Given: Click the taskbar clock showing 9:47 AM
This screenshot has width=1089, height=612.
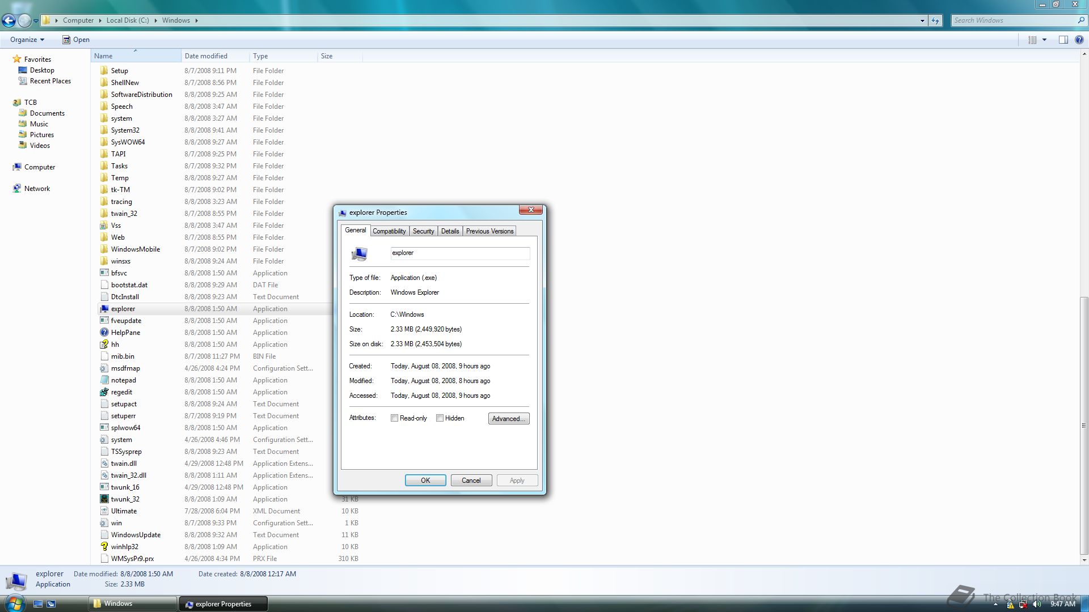Looking at the screenshot, I should point(1062,604).
